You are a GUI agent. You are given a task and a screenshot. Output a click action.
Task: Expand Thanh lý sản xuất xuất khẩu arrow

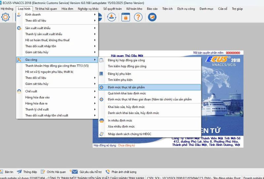coord(95,34)
